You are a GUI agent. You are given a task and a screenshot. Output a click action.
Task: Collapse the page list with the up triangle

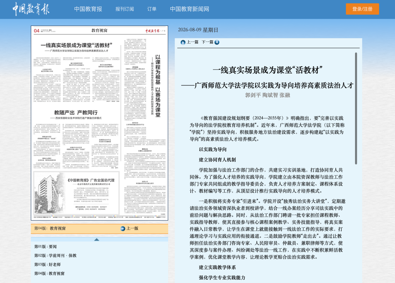[x=96, y=240]
